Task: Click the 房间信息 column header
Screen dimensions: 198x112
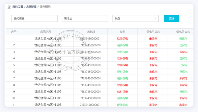Action: point(46,32)
